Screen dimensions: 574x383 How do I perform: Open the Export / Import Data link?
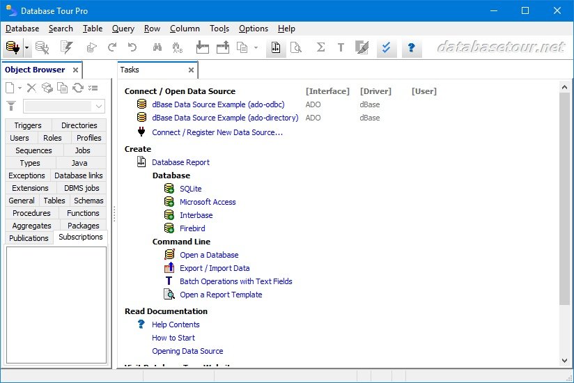pos(215,268)
